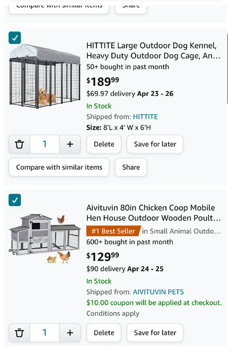Delete the HITTITE Dog Kennel from cart

tap(104, 144)
